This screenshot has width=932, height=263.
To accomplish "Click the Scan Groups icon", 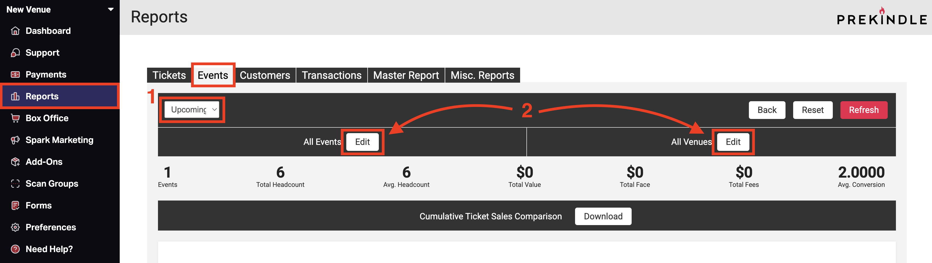I will 15,184.
